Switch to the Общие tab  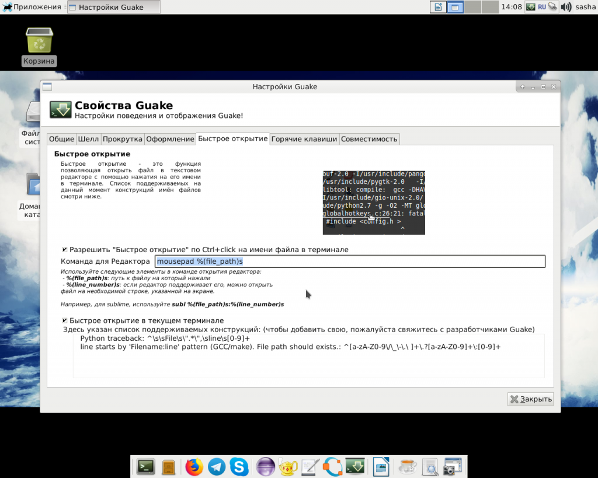click(x=61, y=139)
